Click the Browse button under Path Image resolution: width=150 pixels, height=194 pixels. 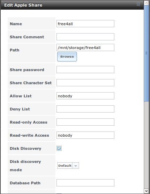(x=67, y=57)
